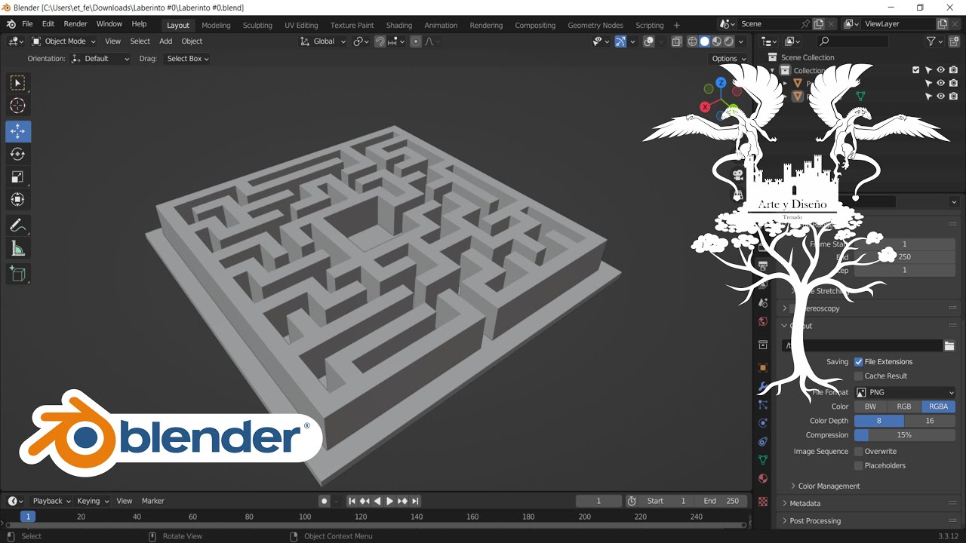Expand the Color Management section
This screenshot has height=543, width=966.
point(829,486)
